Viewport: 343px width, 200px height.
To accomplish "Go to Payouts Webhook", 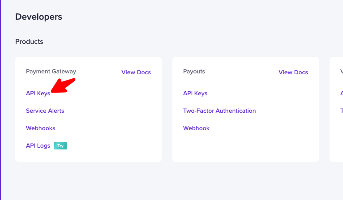I will pyautogui.click(x=196, y=128).
